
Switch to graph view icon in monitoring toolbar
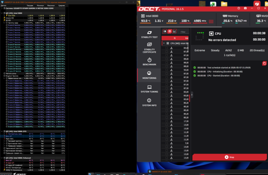click(x=175, y=31)
